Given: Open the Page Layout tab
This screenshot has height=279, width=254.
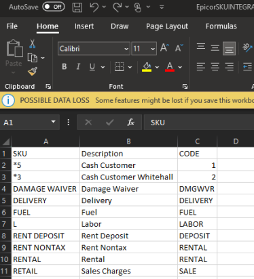Looking at the screenshot, I should (x=167, y=26).
